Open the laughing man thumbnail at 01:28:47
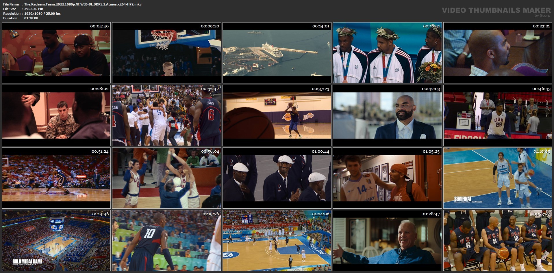 click(x=387, y=241)
